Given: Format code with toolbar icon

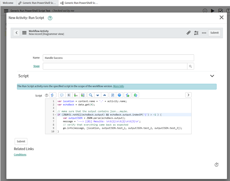Looking at the screenshot, I should point(69,95).
